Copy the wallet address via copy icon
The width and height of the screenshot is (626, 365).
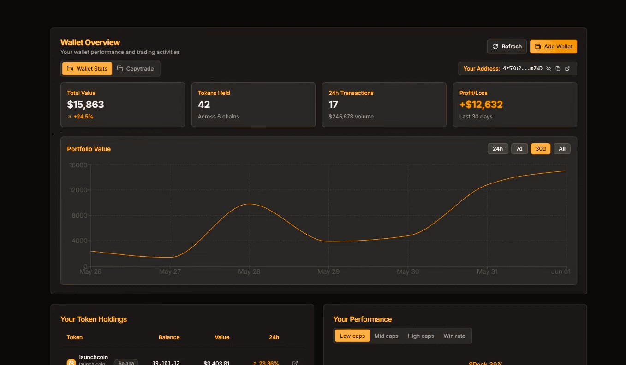click(x=558, y=69)
